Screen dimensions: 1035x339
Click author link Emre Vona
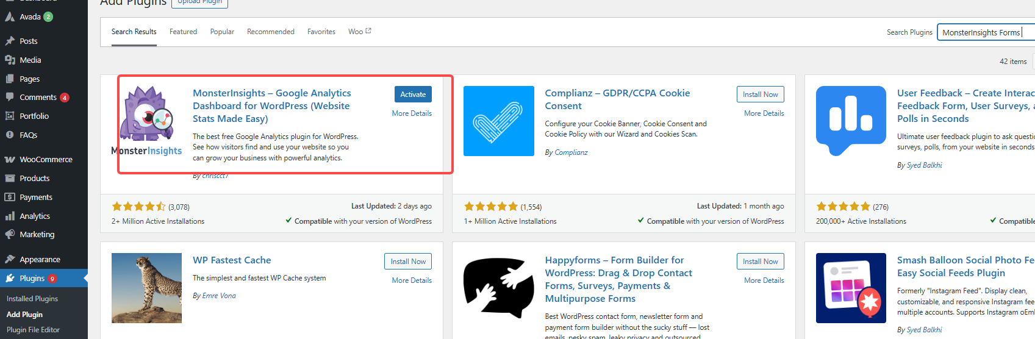tap(219, 296)
